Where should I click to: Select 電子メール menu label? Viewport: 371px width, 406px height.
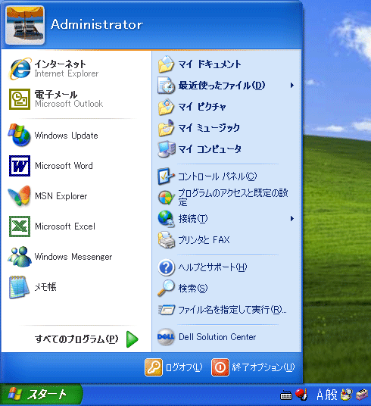tap(56, 95)
